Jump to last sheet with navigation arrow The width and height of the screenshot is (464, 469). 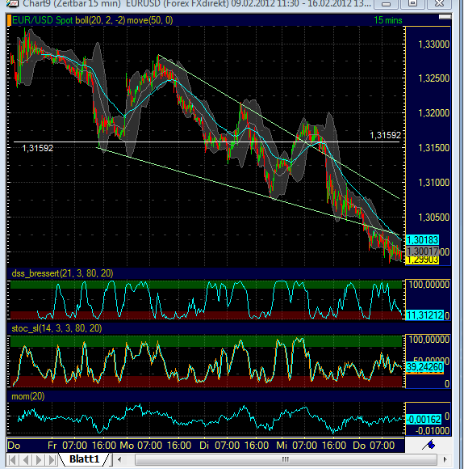[52, 459]
